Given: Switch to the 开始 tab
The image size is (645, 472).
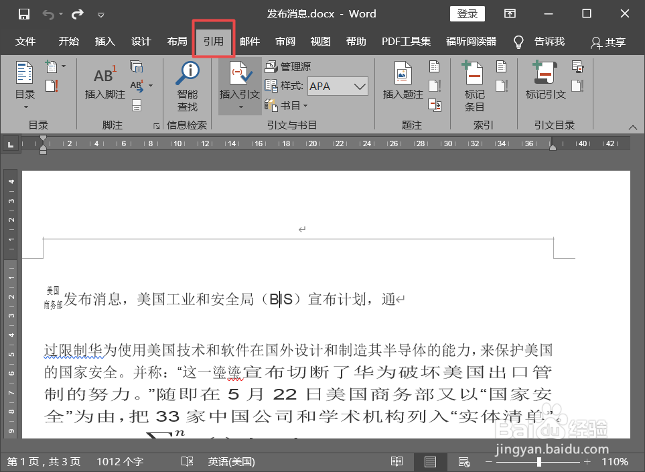Looking at the screenshot, I should point(69,42).
